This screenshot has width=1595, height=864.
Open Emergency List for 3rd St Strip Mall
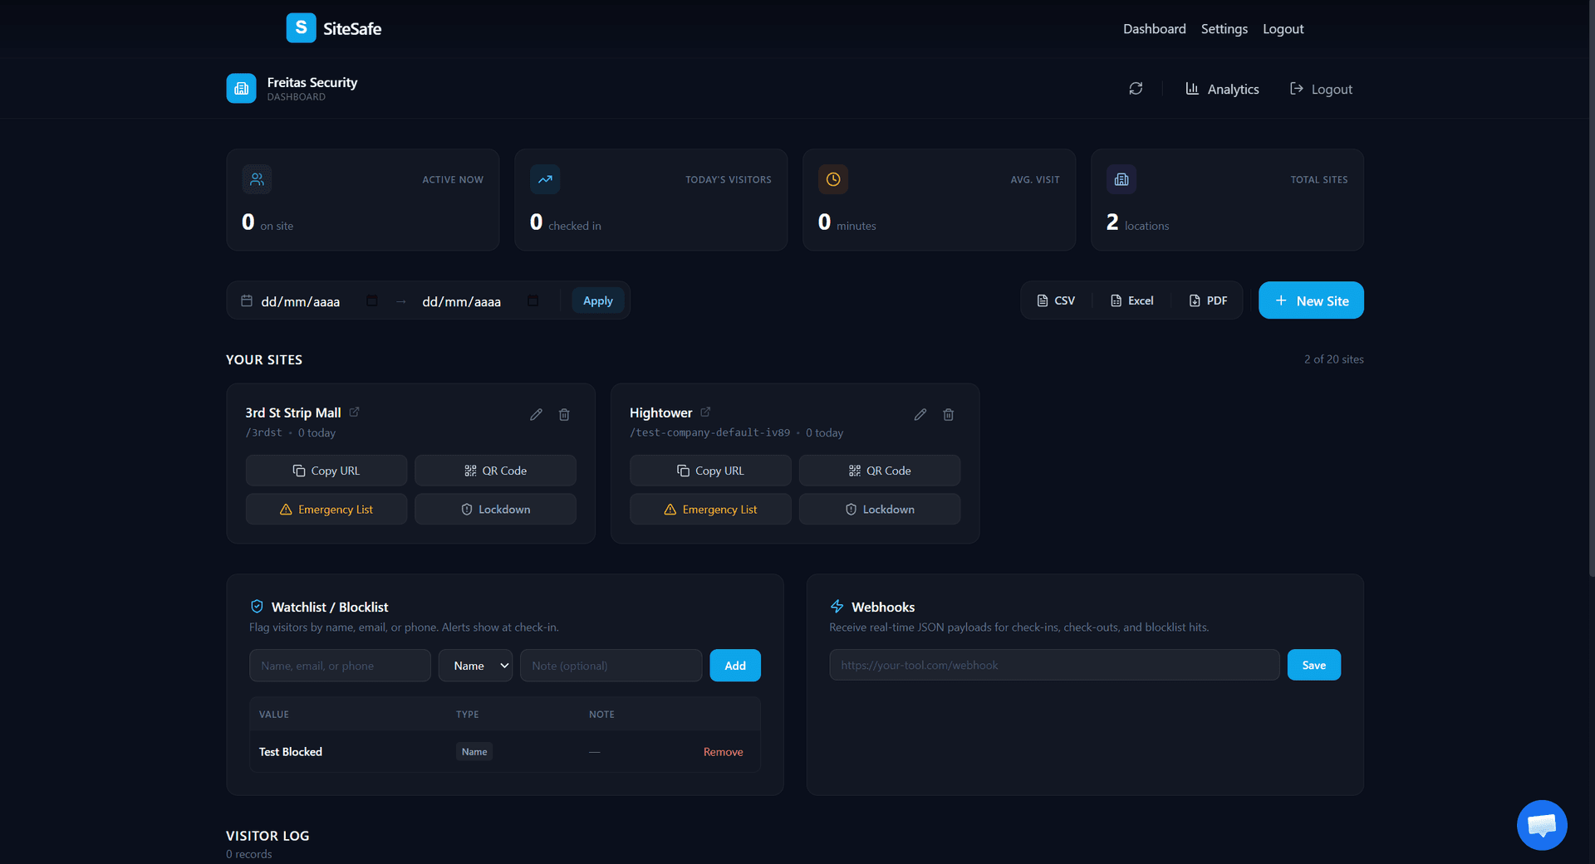click(x=326, y=510)
